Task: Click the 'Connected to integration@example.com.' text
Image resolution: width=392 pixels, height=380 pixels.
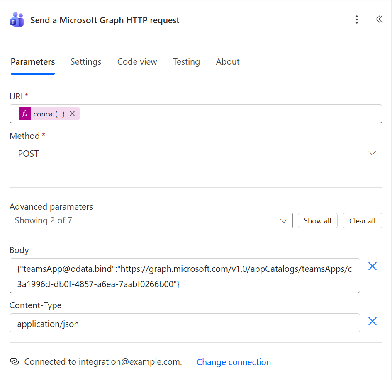Action: coord(103,361)
